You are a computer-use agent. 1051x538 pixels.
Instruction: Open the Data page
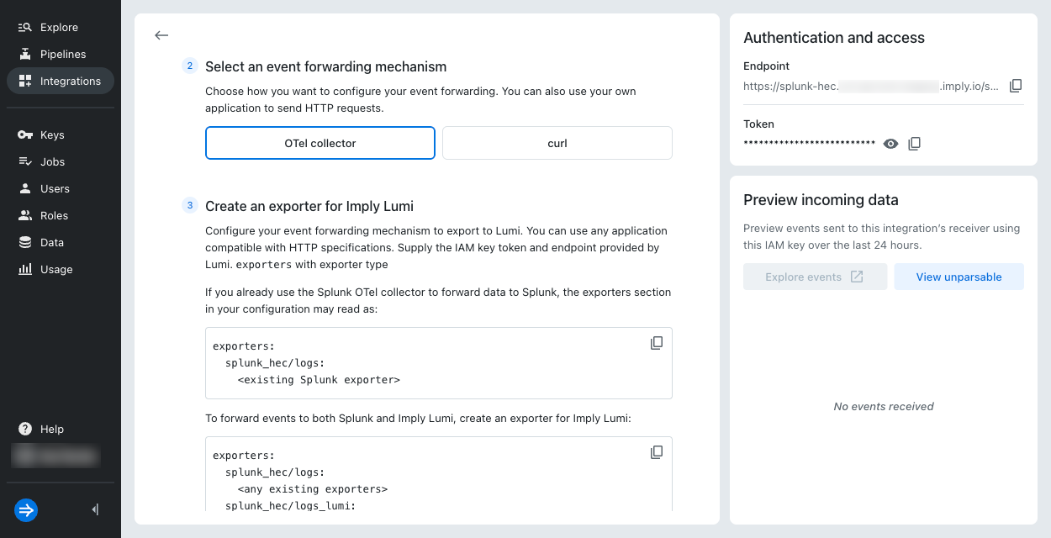60,242
